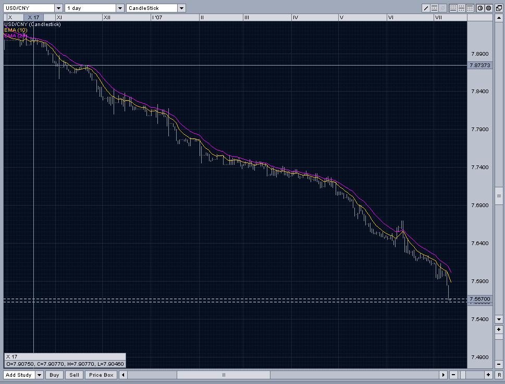Image resolution: width=505 pixels, height=384 pixels.
Task: Click the vertical scrollbar thumb
Action: click(x=499, y=196)
